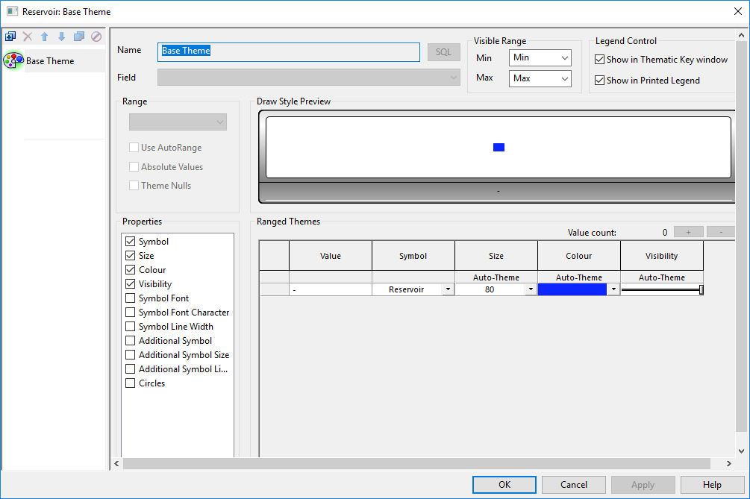Select the Base Theme palette icon
The width and height of the screenshot is (750, 499).
coord(12,60)
